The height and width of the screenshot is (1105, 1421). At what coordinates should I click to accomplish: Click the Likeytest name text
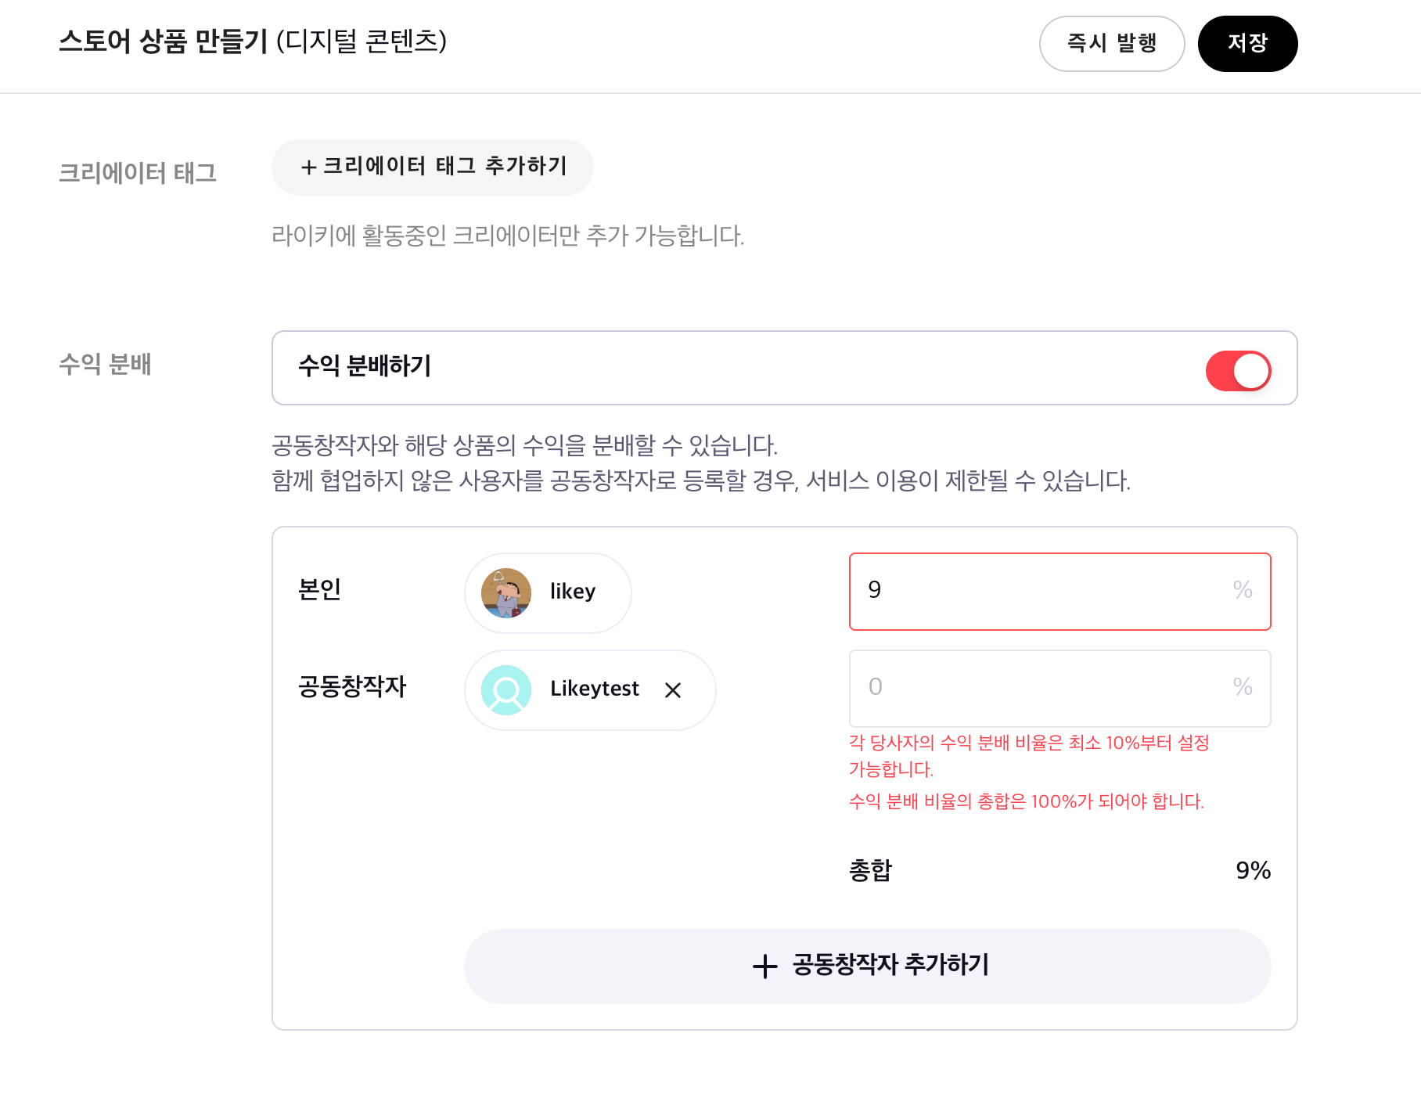[x=594, y=689]
